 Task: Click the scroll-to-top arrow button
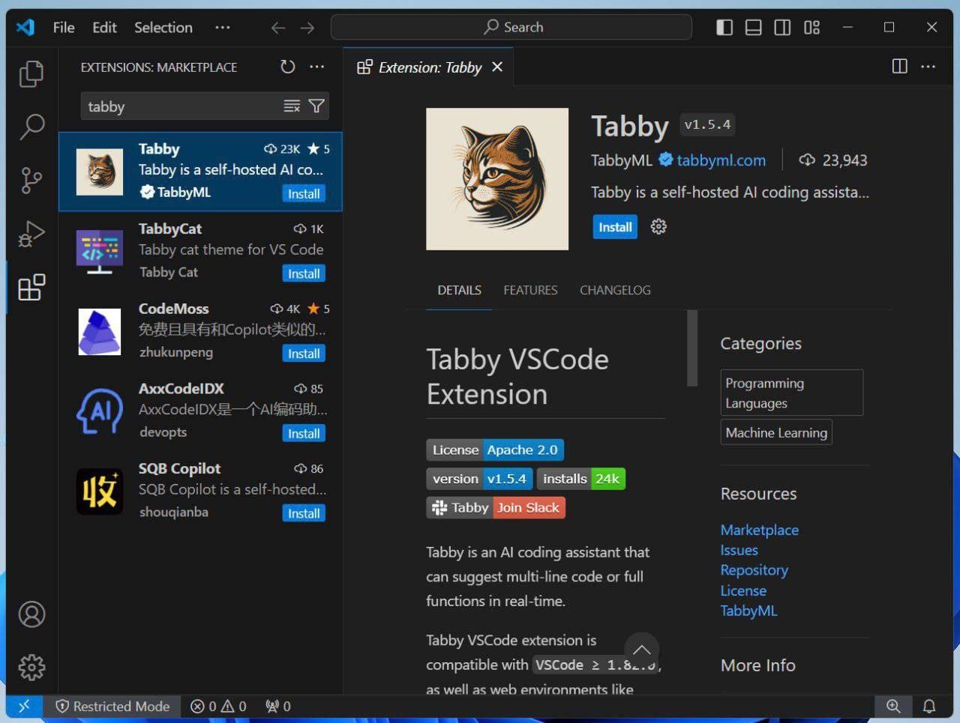(642, 650)
